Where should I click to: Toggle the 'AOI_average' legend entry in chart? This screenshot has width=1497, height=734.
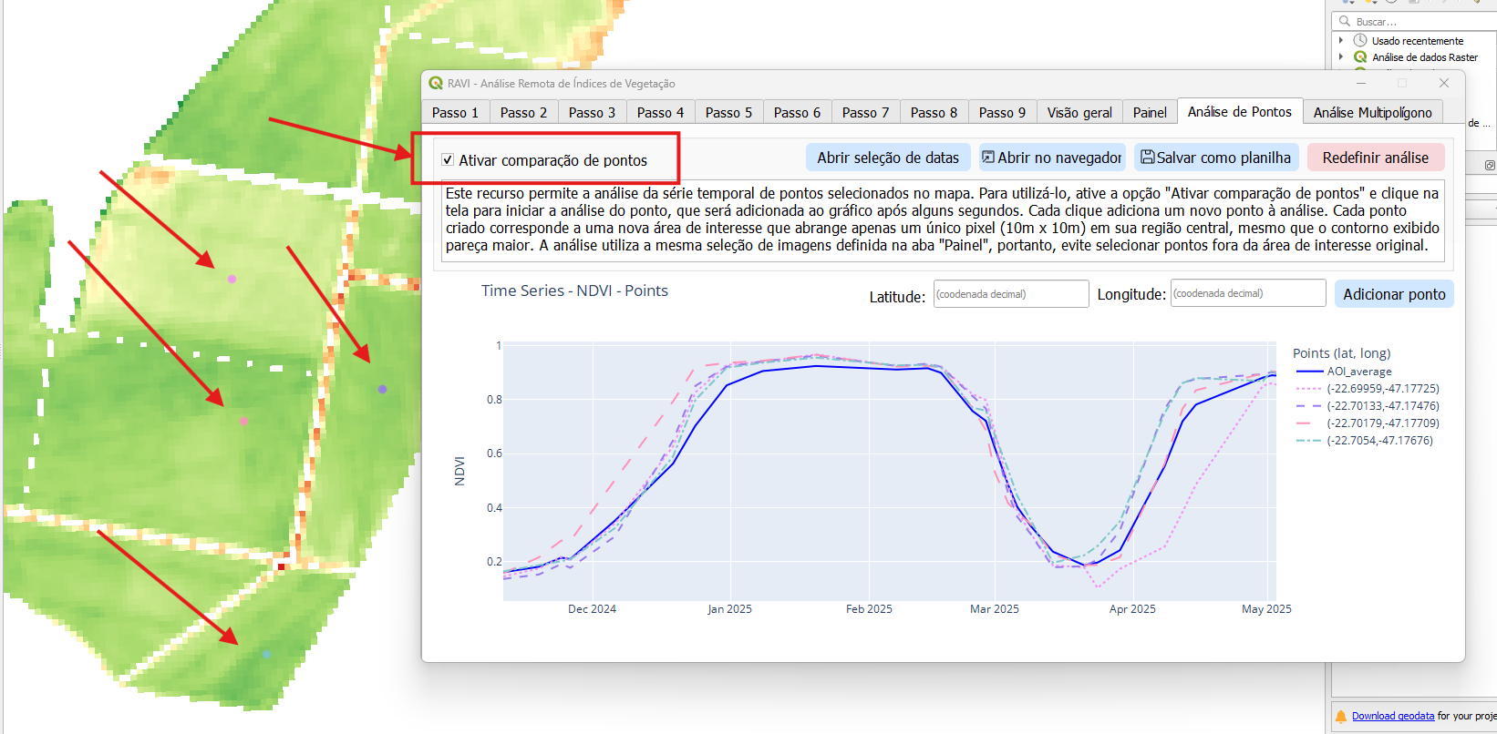pyautogui.click(x=1358, y=372)
